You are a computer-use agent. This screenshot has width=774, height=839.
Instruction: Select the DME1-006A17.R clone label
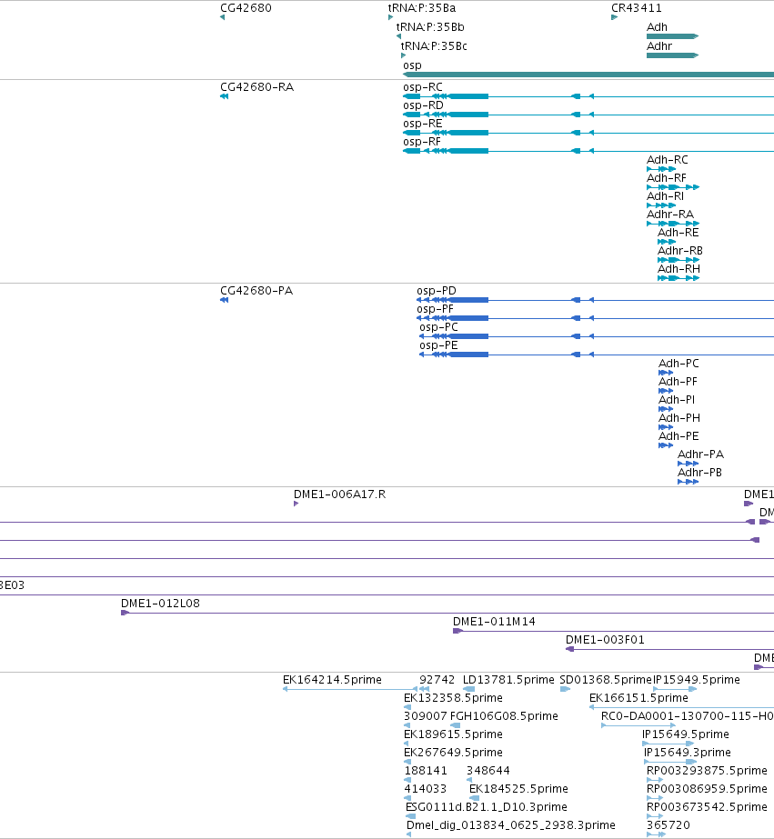tap(340, 494)
